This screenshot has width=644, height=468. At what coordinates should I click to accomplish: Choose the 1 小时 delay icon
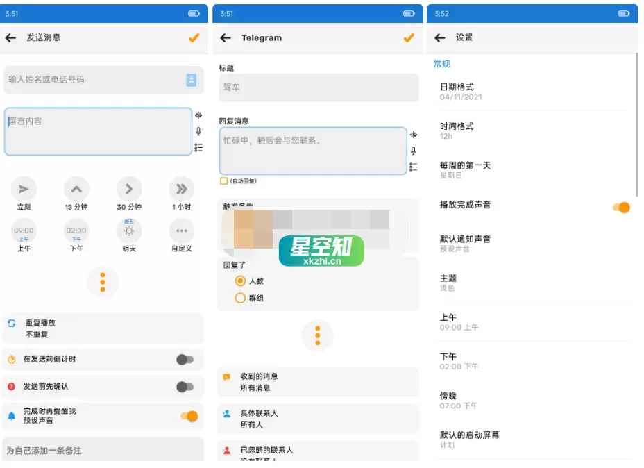click(180, 188)
